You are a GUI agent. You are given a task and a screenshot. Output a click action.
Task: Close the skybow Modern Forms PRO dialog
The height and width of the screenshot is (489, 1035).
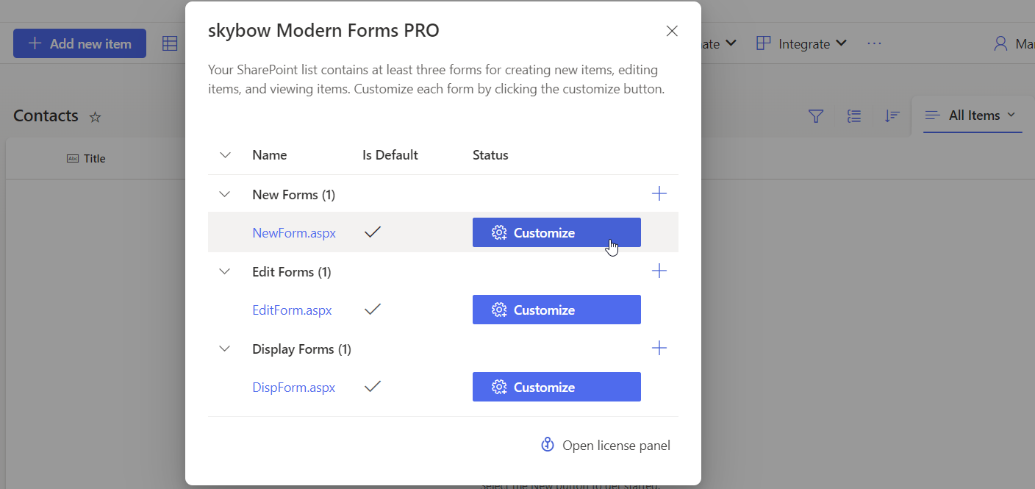(671, 31)
